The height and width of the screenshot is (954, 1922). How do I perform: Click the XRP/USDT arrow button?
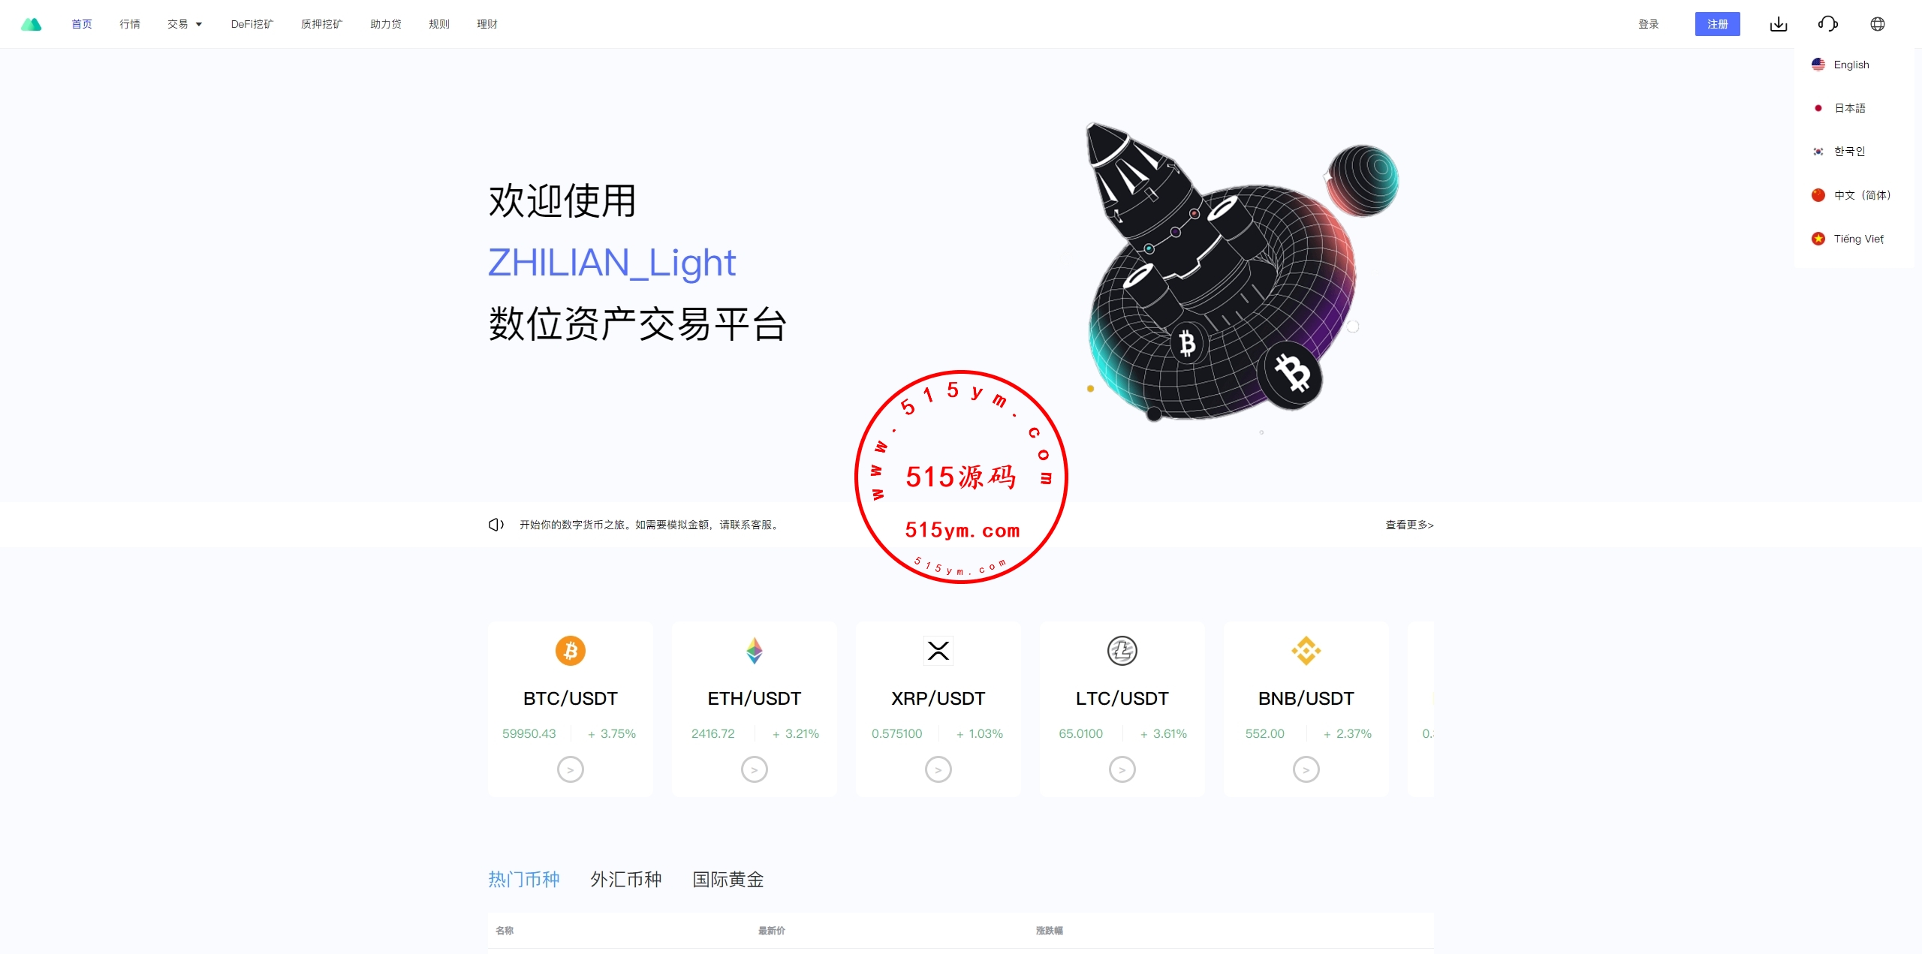coord(938,769)
